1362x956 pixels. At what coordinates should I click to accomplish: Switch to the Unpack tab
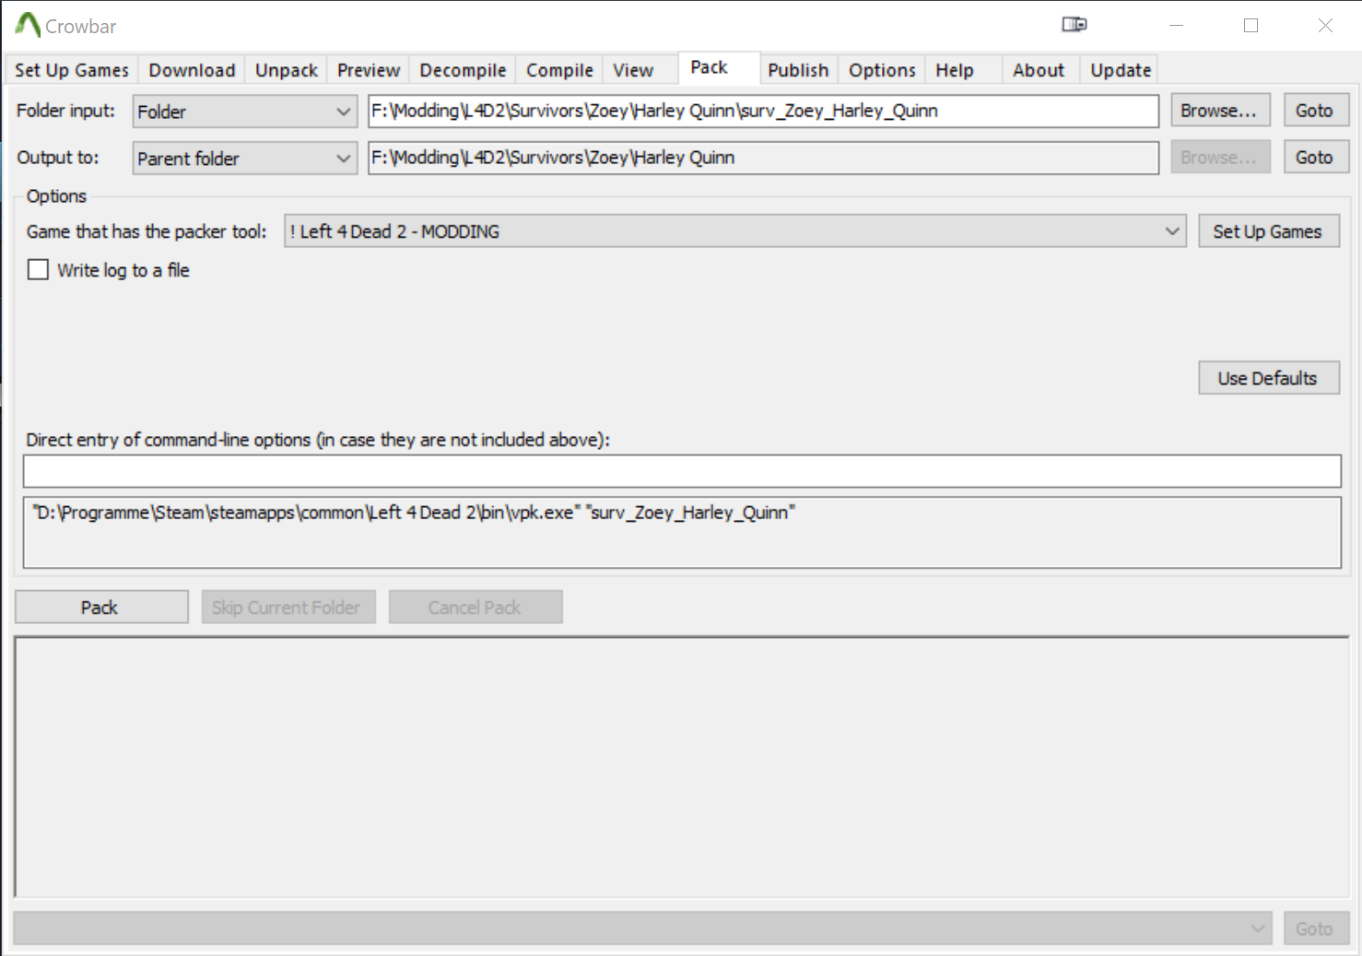[x=286, y=70]
